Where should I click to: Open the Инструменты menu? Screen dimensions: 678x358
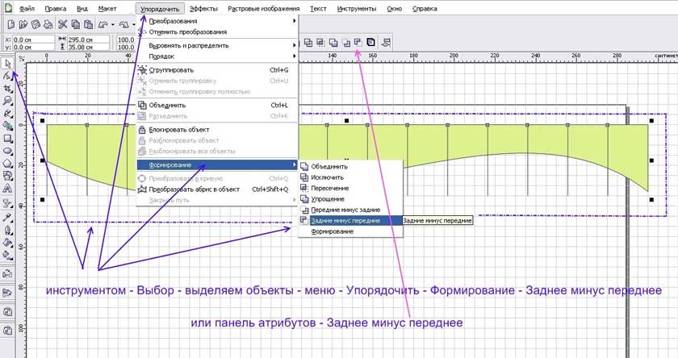click(356, 7)
